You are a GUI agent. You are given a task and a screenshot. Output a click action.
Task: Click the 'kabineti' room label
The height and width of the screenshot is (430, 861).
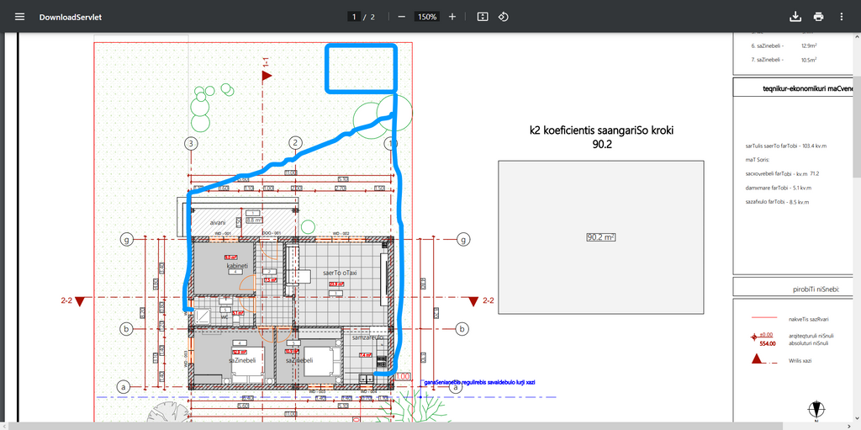point(235,266)
